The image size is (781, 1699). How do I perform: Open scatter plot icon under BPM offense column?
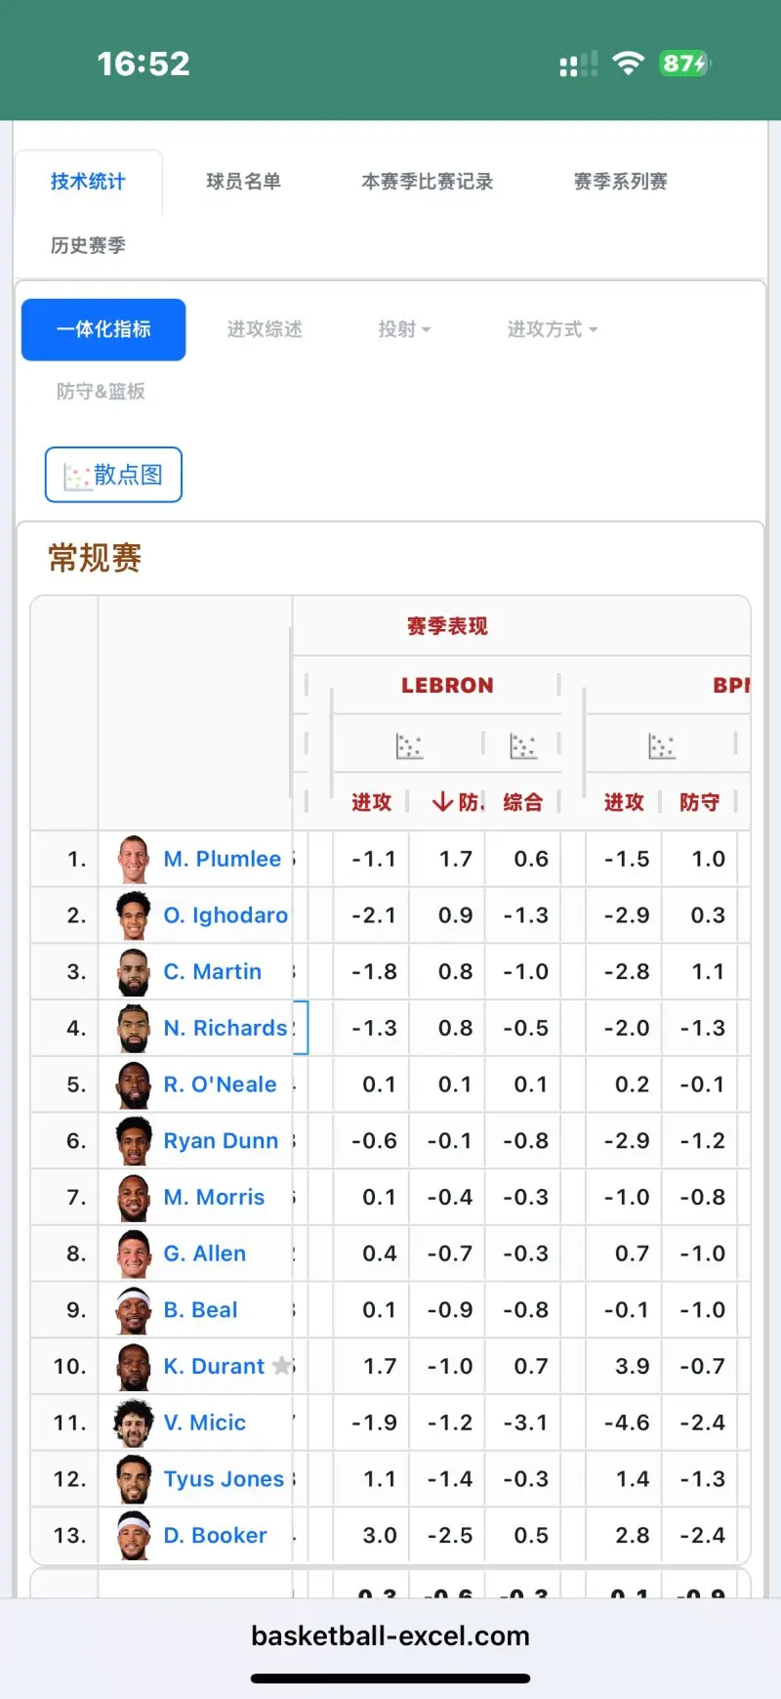point(662,746)
